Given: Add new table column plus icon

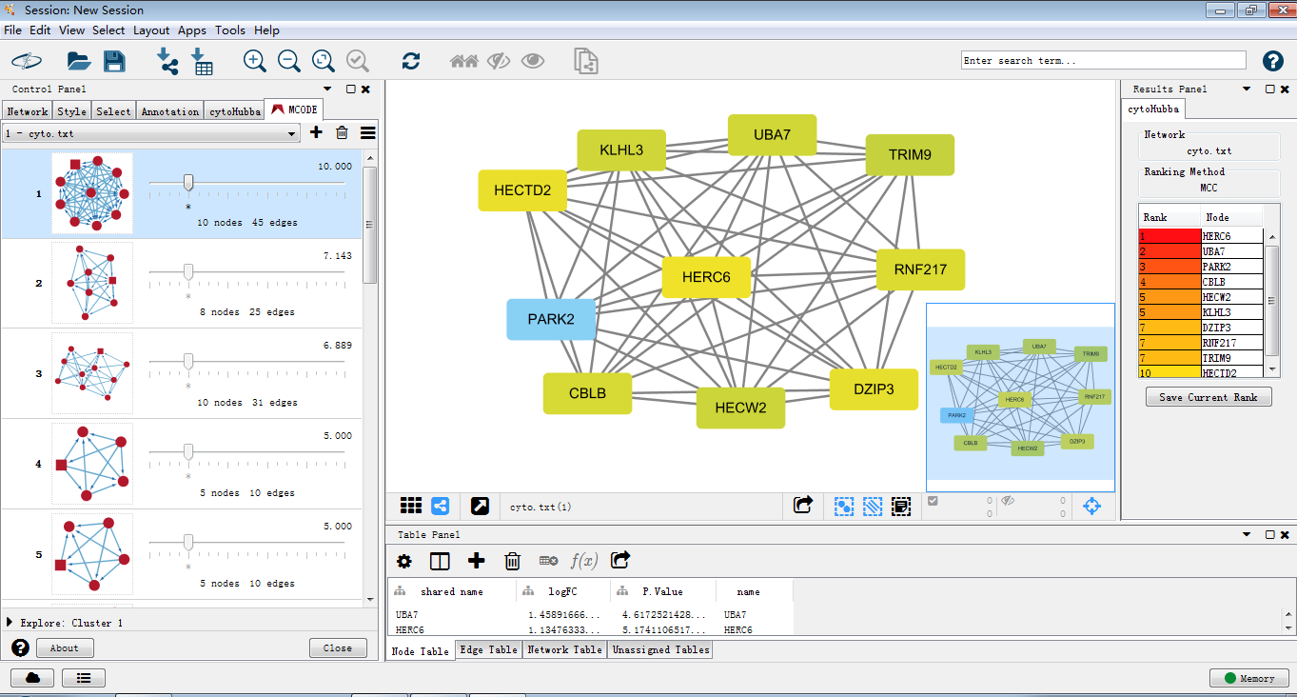Looking at the screenshot, I should pyautogui.click(x=477, y=562).
